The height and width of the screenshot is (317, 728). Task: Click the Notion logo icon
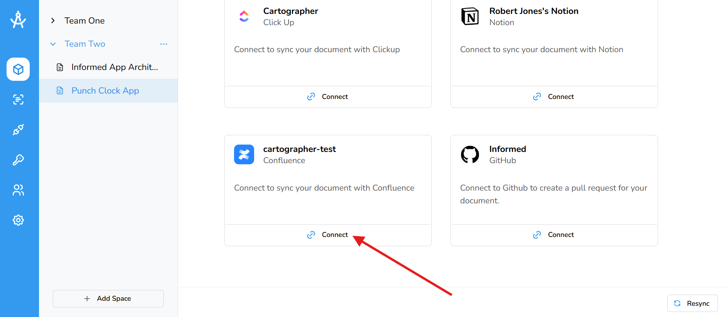tap(470, 16)
